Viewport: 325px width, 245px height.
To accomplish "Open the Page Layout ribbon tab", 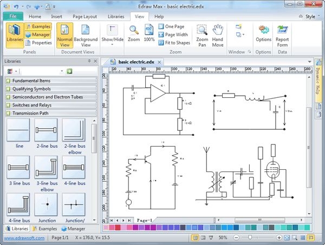I will [x=86, y=16].
